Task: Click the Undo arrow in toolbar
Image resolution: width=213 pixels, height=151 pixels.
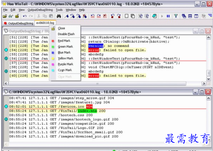Action: pos(25,16)
